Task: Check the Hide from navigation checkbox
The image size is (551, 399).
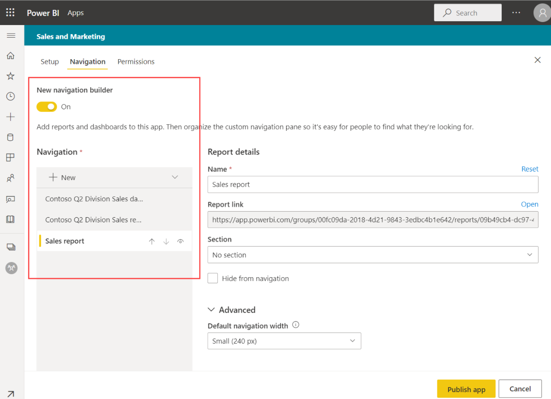Action: click(213, 278)
